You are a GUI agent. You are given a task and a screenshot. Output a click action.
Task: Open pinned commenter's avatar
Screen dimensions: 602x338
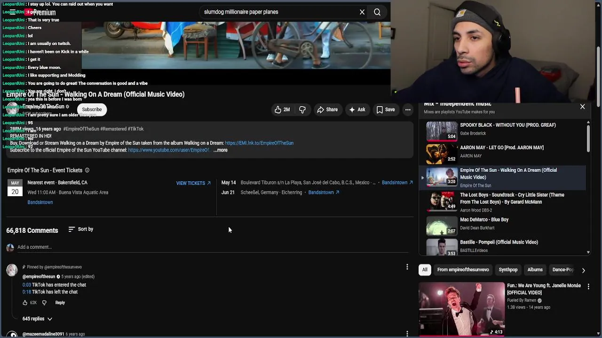tap(12, 270)
